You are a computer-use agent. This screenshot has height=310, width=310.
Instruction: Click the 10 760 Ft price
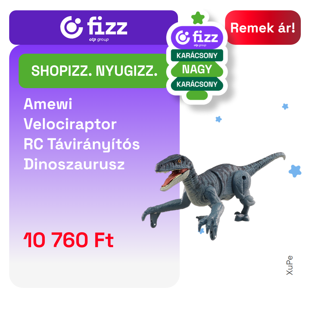point(68,240)
